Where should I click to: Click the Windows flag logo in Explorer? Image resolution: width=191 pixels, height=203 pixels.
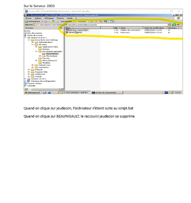coord(178,18)
